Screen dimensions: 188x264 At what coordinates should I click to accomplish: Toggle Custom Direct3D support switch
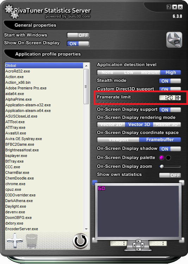point(170,89)
